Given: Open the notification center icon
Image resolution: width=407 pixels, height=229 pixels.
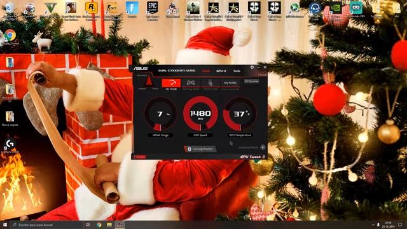Looking at the screenshot, I should pyautogui.click(x=400, y=225).
